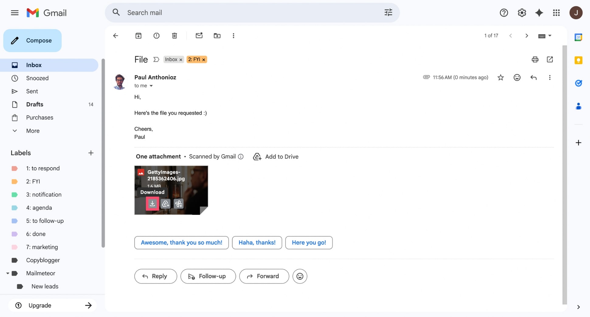Add an emoji reaction to the email
Viewport: 590px width, 317px height.
pos(517,78)
